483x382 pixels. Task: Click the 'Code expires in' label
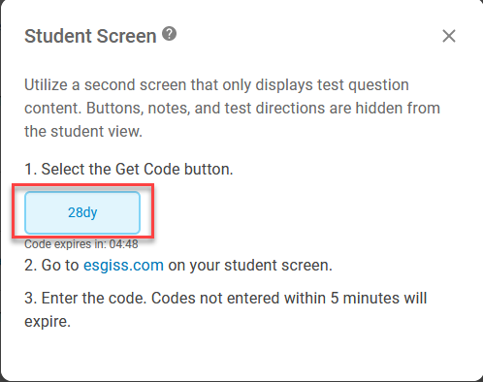[66, 244]
